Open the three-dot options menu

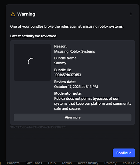coord(131,14)
